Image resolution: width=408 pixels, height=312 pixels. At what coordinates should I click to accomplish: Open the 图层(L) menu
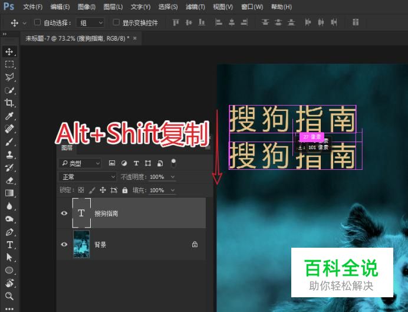point(113,6)
